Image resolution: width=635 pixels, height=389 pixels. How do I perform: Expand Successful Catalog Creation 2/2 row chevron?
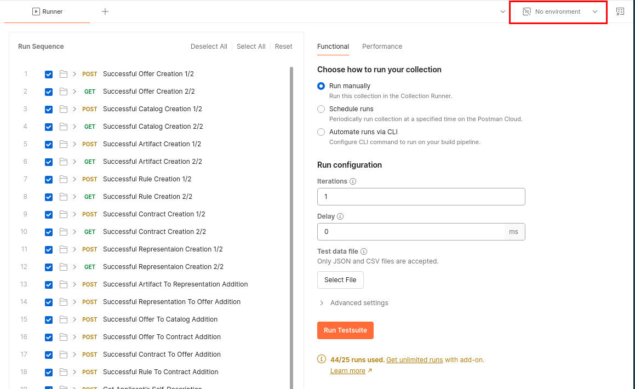coord(75,127)
